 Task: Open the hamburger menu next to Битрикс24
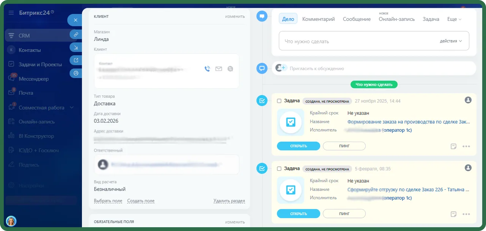pos(11,12)
